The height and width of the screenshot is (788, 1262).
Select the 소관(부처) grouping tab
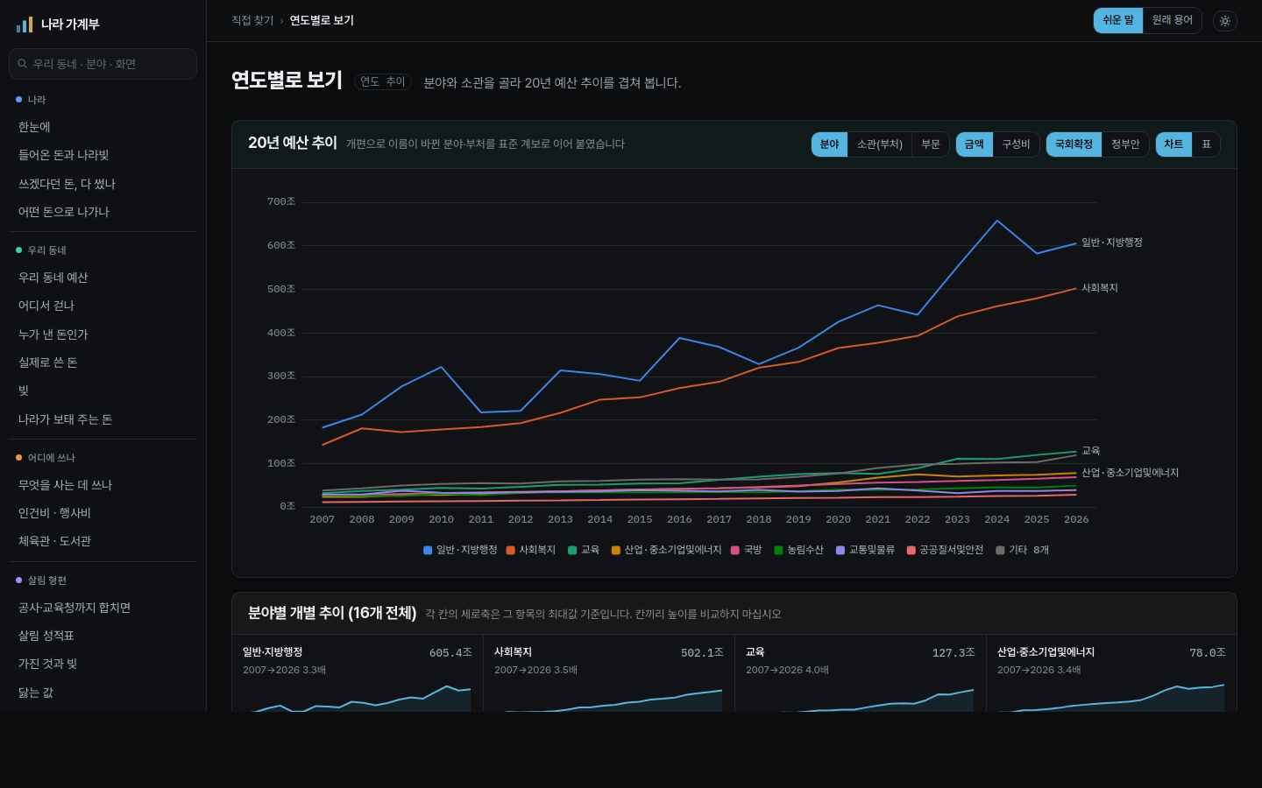tap(880, 144)
